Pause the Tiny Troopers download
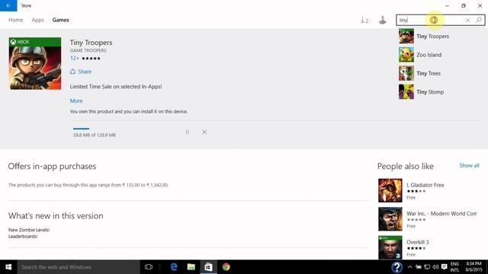This screenshot has width=488, height=274. [187, 132]
